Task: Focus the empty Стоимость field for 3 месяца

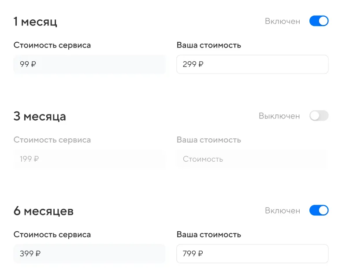Action: tap(252, 159)
